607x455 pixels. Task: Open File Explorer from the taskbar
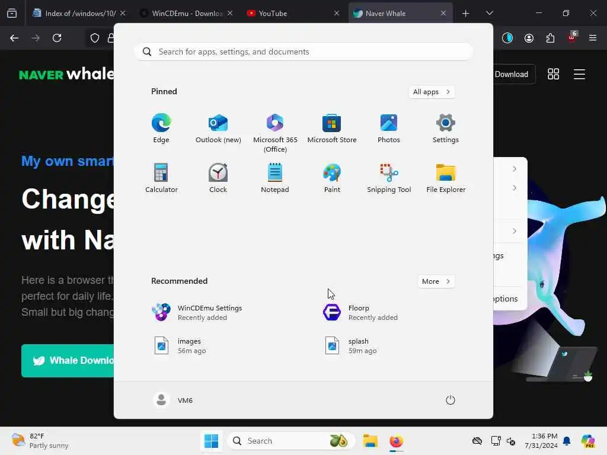click(x=370, y=441)
